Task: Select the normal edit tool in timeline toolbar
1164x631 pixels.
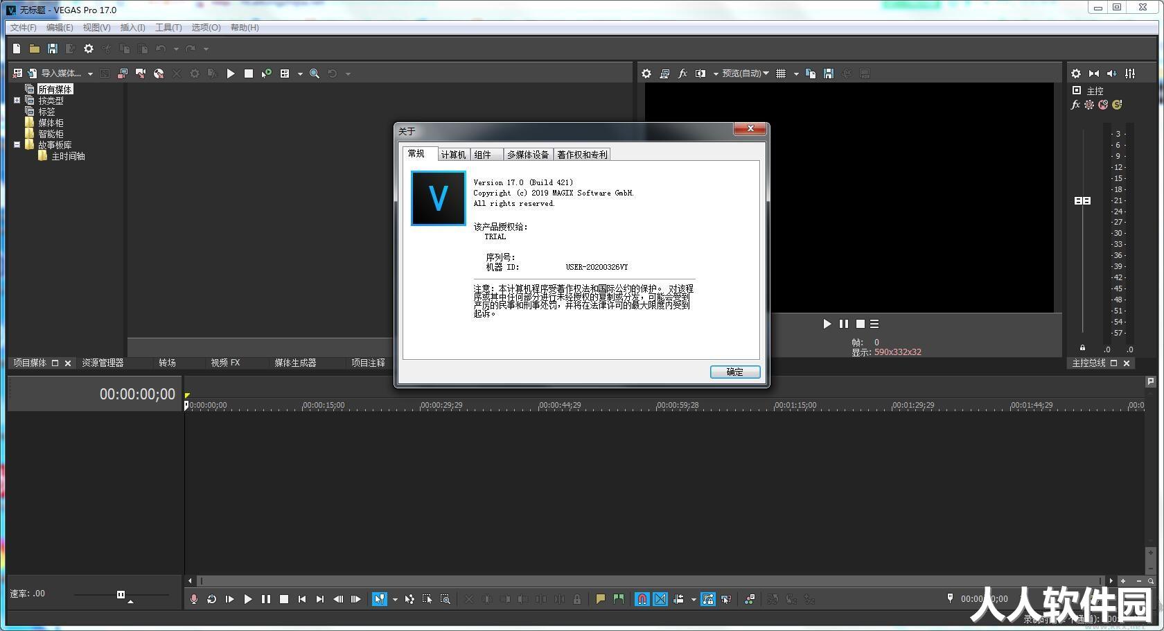Action: [x=380, y=599]
